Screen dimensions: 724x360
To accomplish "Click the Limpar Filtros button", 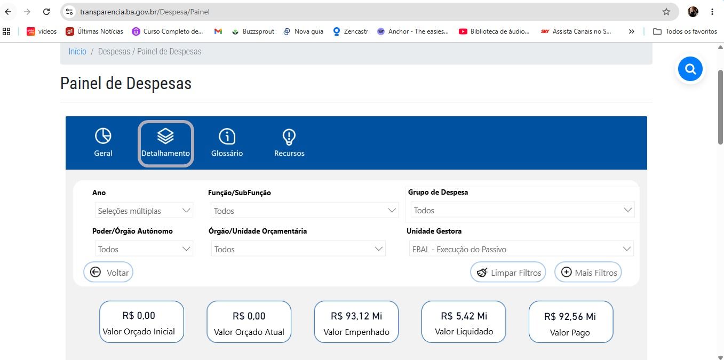I will (508, 272).
